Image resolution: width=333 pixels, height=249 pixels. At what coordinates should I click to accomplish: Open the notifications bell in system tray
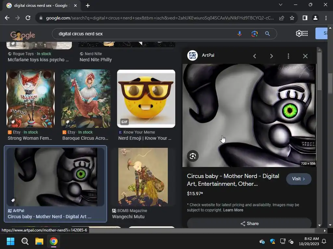click(324, 241)
